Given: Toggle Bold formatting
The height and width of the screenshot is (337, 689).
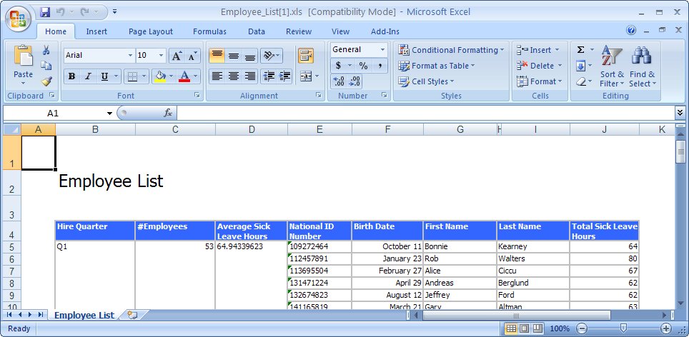Looking at the screenshot, I should pyautogui.click(x=71, y=76).
